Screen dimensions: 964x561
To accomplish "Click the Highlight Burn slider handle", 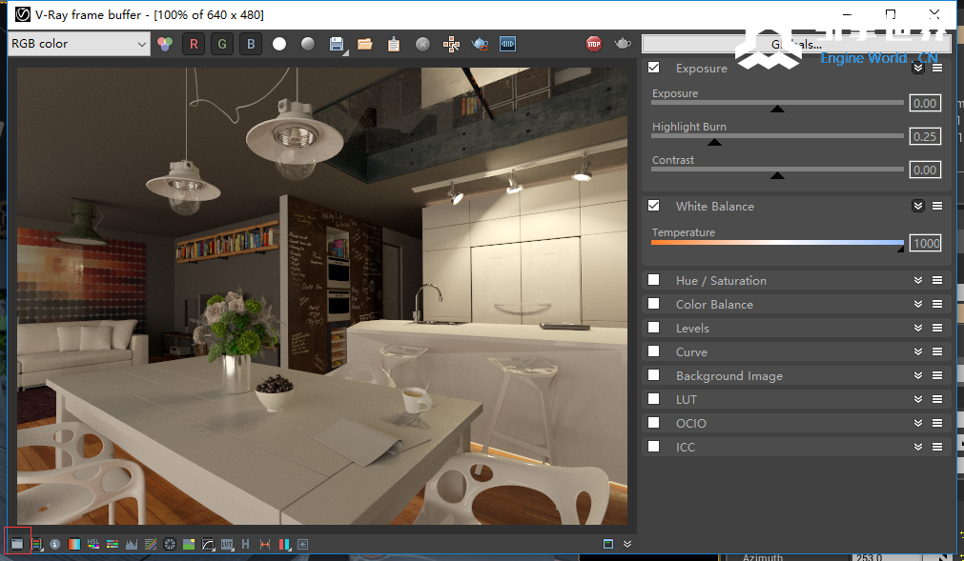I will [714, 142].
